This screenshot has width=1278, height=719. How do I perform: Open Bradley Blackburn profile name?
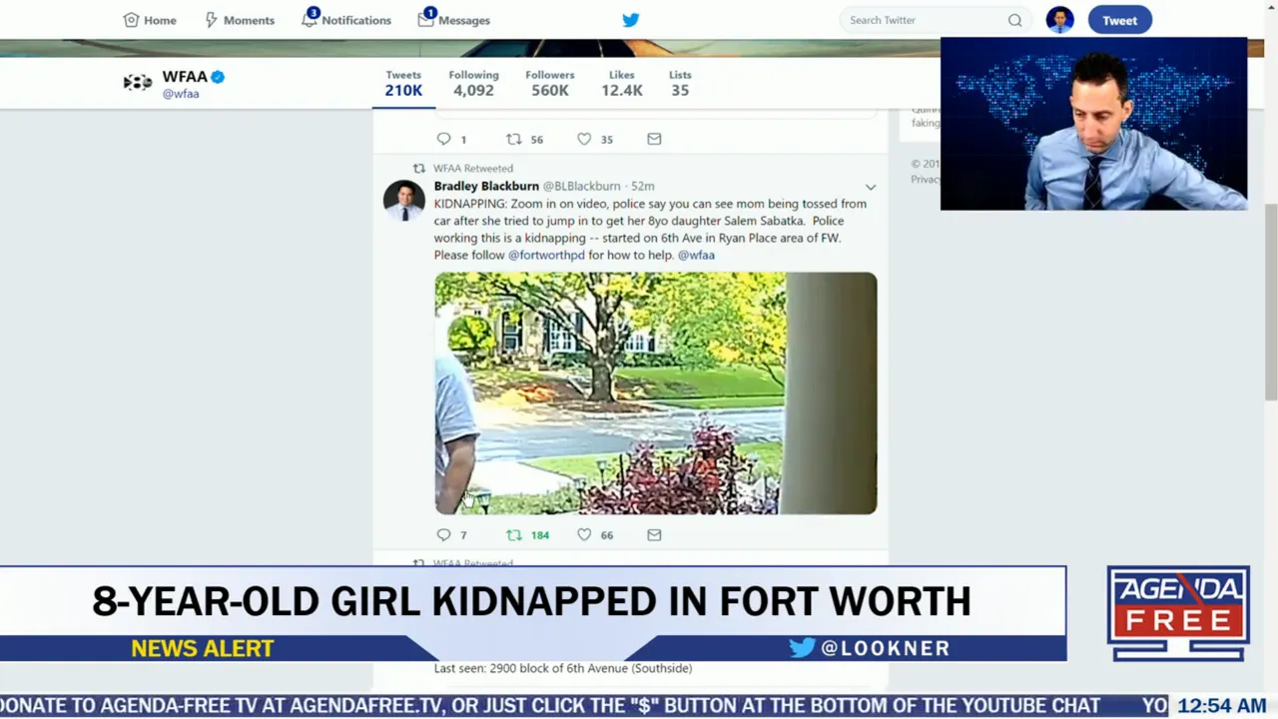[486, 186]
